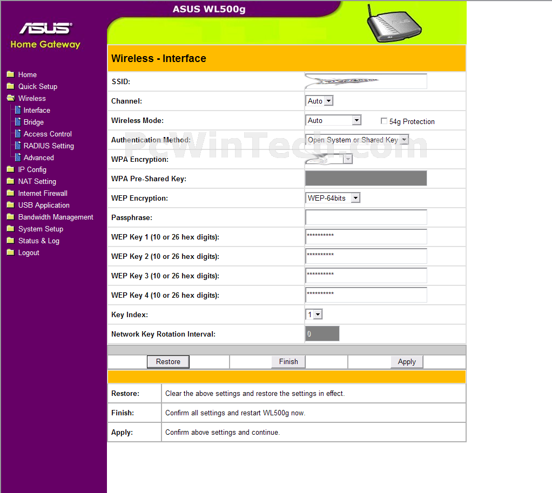Image resolution: width=552 pixels, height=493 pixels.
Task: Open the USB Application menu
Action: coord(44,205)
